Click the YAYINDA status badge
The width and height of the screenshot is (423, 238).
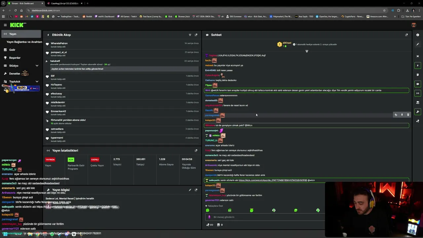point(50,159)
